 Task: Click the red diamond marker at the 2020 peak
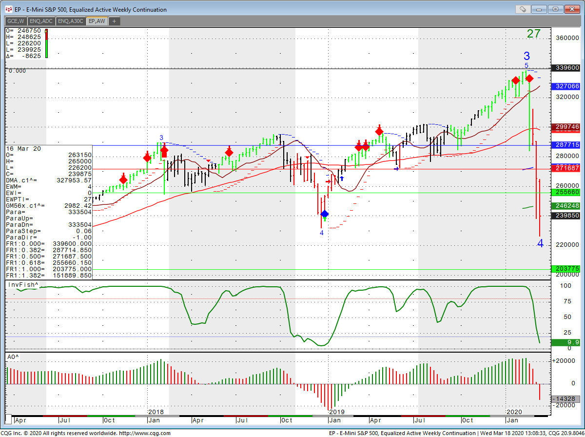530,78
